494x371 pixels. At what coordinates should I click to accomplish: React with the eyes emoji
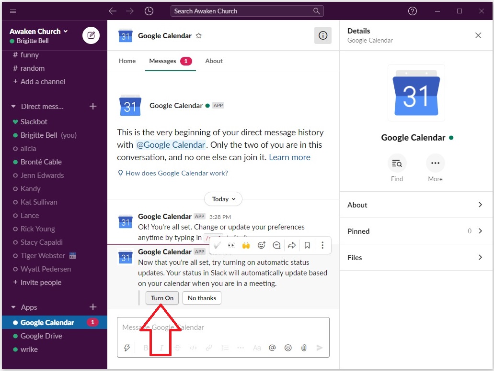(x=231, y=245)
